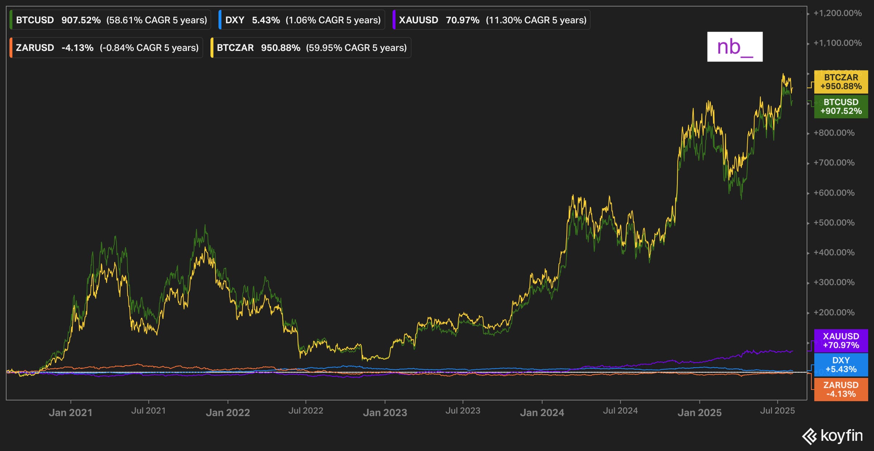Click the nb_ logo badge
Screen dimensions: 874x451
click(735, 47)
